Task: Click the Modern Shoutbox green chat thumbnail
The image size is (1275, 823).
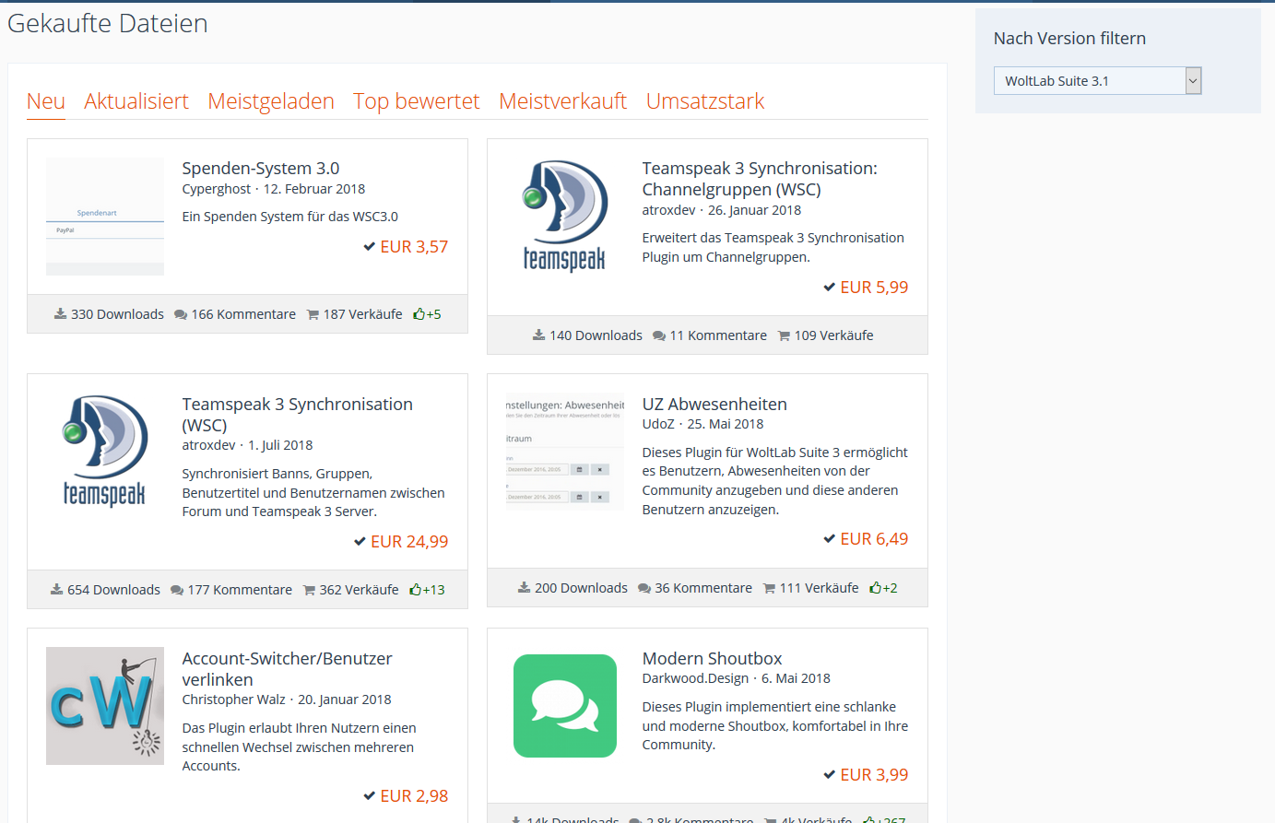Action: pyautogui.click(x=565, y=706)
